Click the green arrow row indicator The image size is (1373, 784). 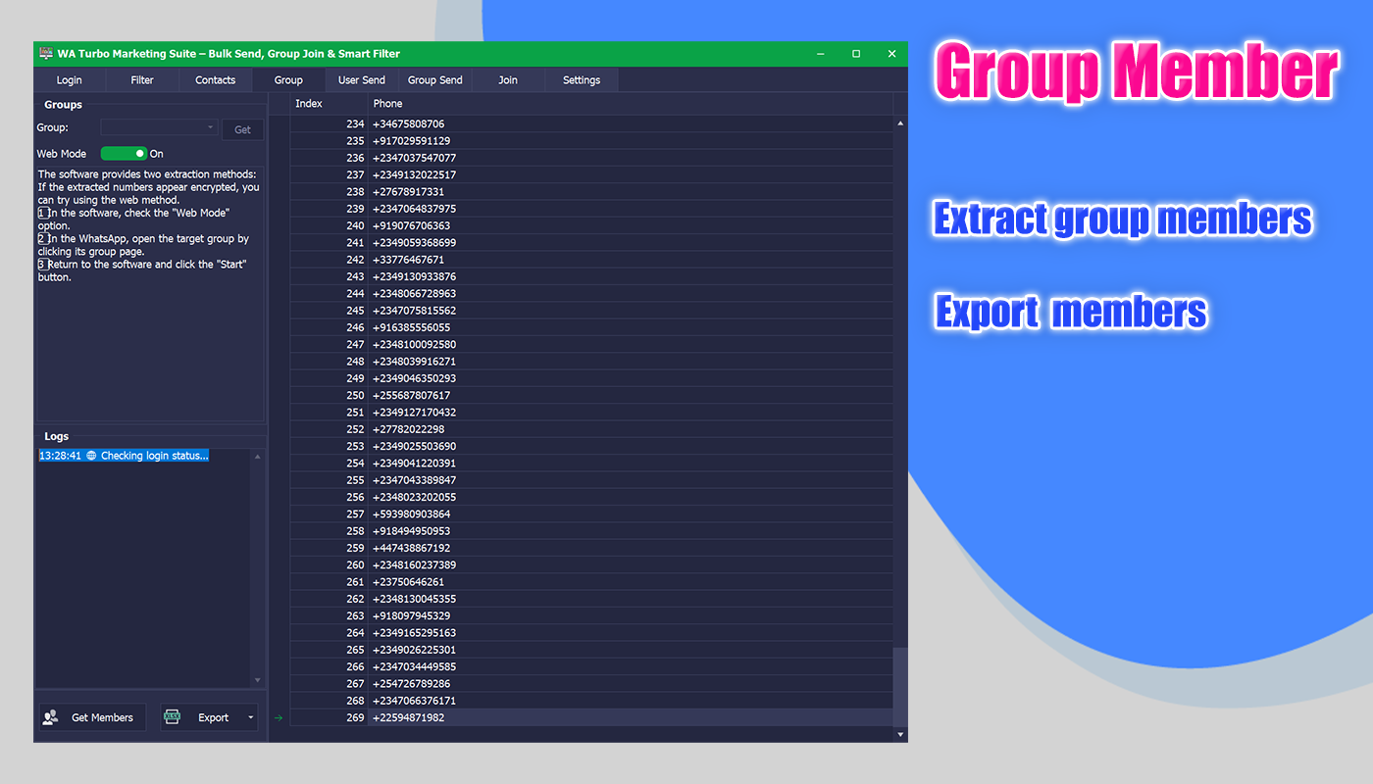(x=278, y=718)
